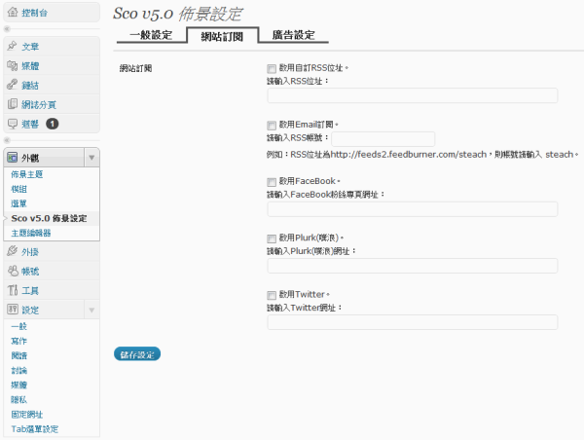
Task: Go to the 控制台 dashboard link
Action: coord(35,13)
